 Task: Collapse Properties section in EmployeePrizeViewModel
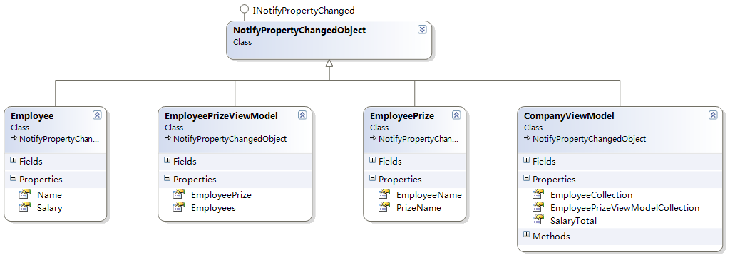click(167, 178)
